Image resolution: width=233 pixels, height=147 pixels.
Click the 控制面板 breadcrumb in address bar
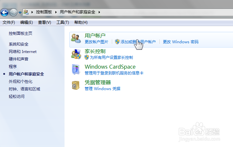(x=44, y=12)
